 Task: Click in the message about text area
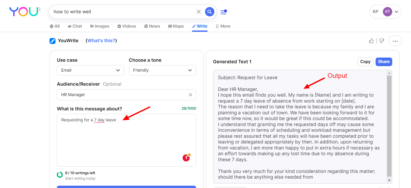[126, 140]
